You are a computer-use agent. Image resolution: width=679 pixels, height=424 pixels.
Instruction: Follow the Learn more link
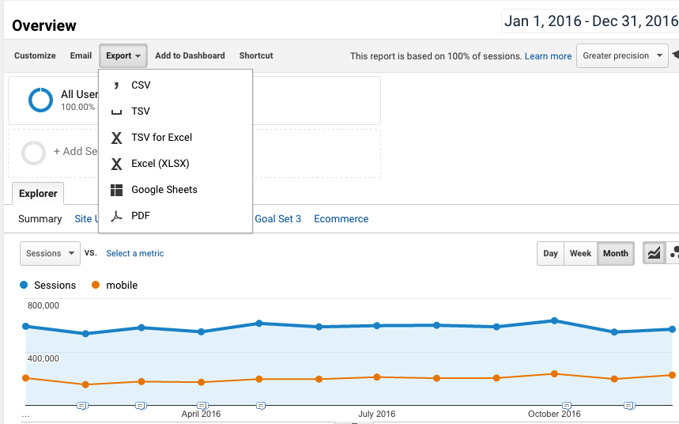click(x=548, y=56)
